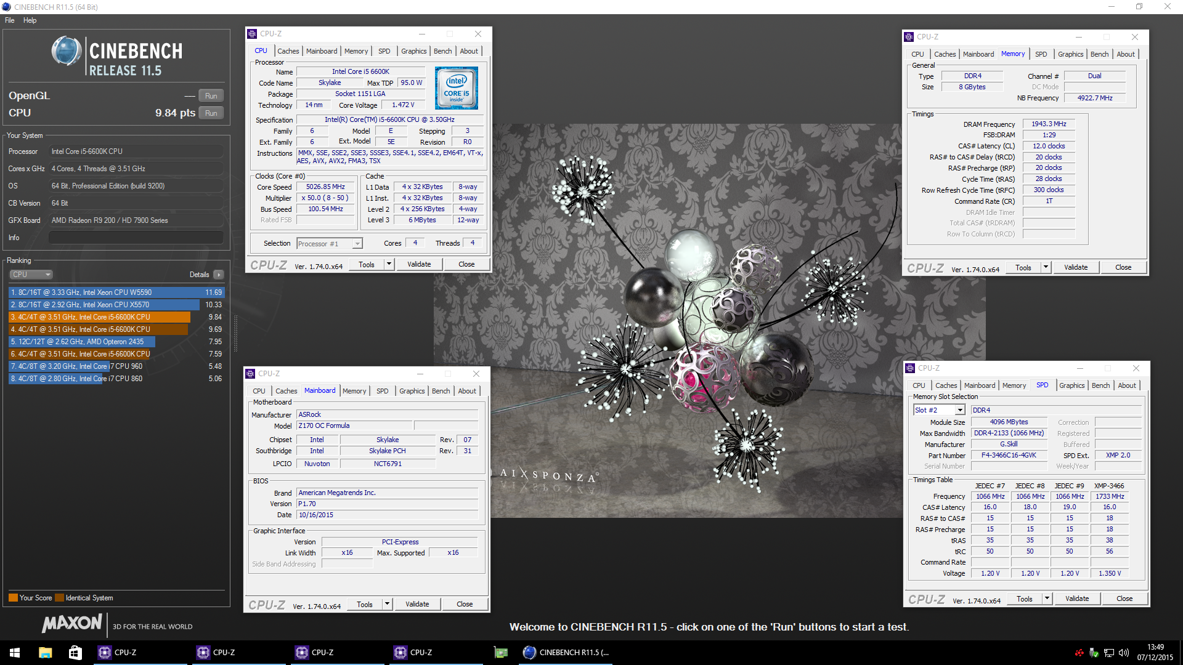Click Validate in the CPU tab window
This screenshot has width=1183, height=665.
click(419, 264)
